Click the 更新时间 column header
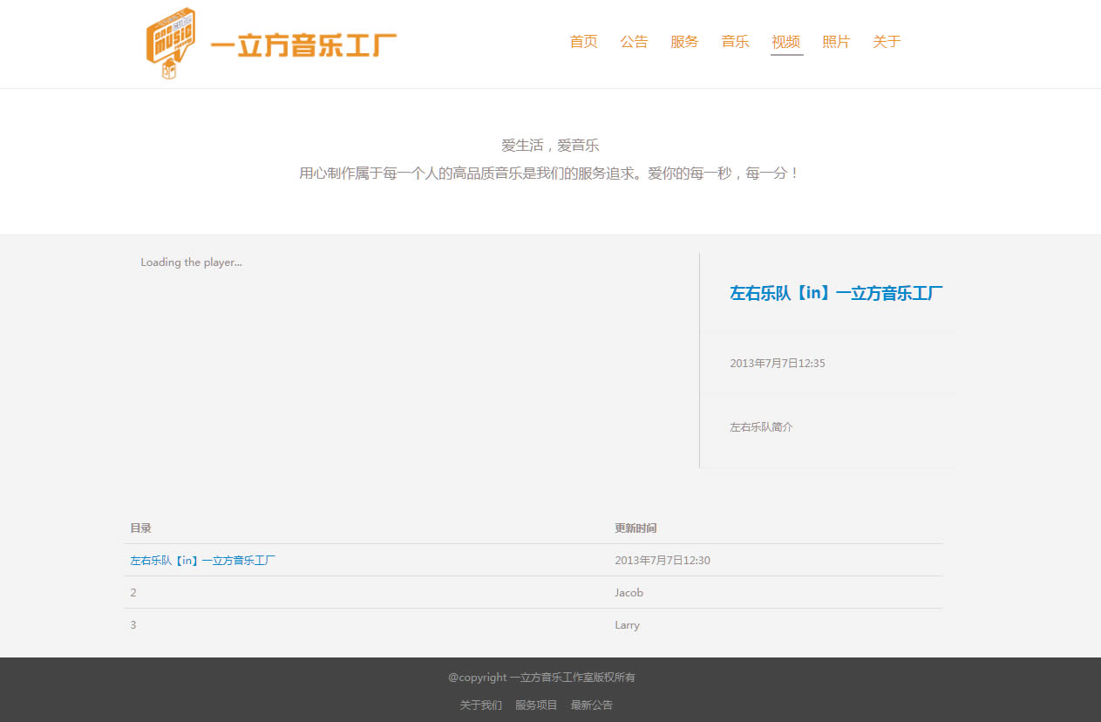The height and width of the screenshot is (722, 1101). (x=635, y=528)
